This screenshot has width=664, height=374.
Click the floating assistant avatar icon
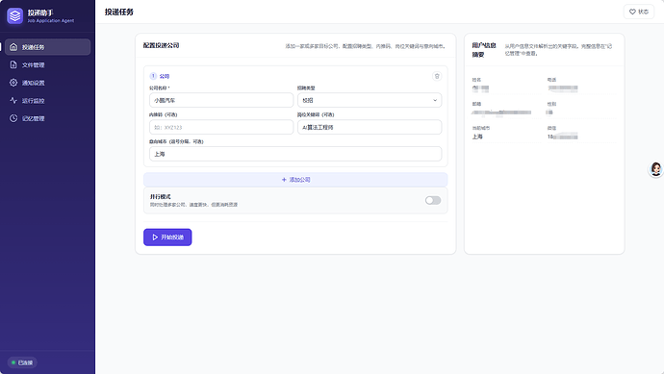[656, 169]
